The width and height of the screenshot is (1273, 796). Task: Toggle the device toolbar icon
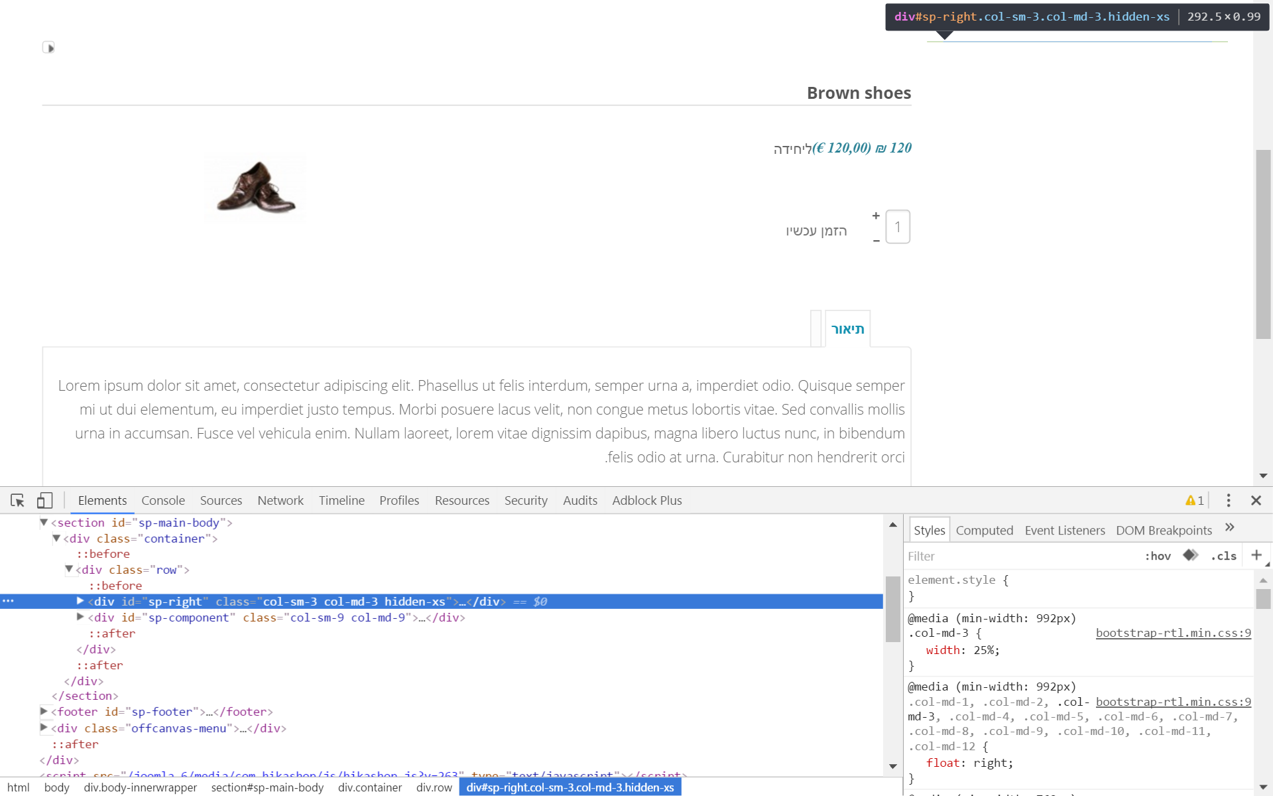(x=44, y=500)
